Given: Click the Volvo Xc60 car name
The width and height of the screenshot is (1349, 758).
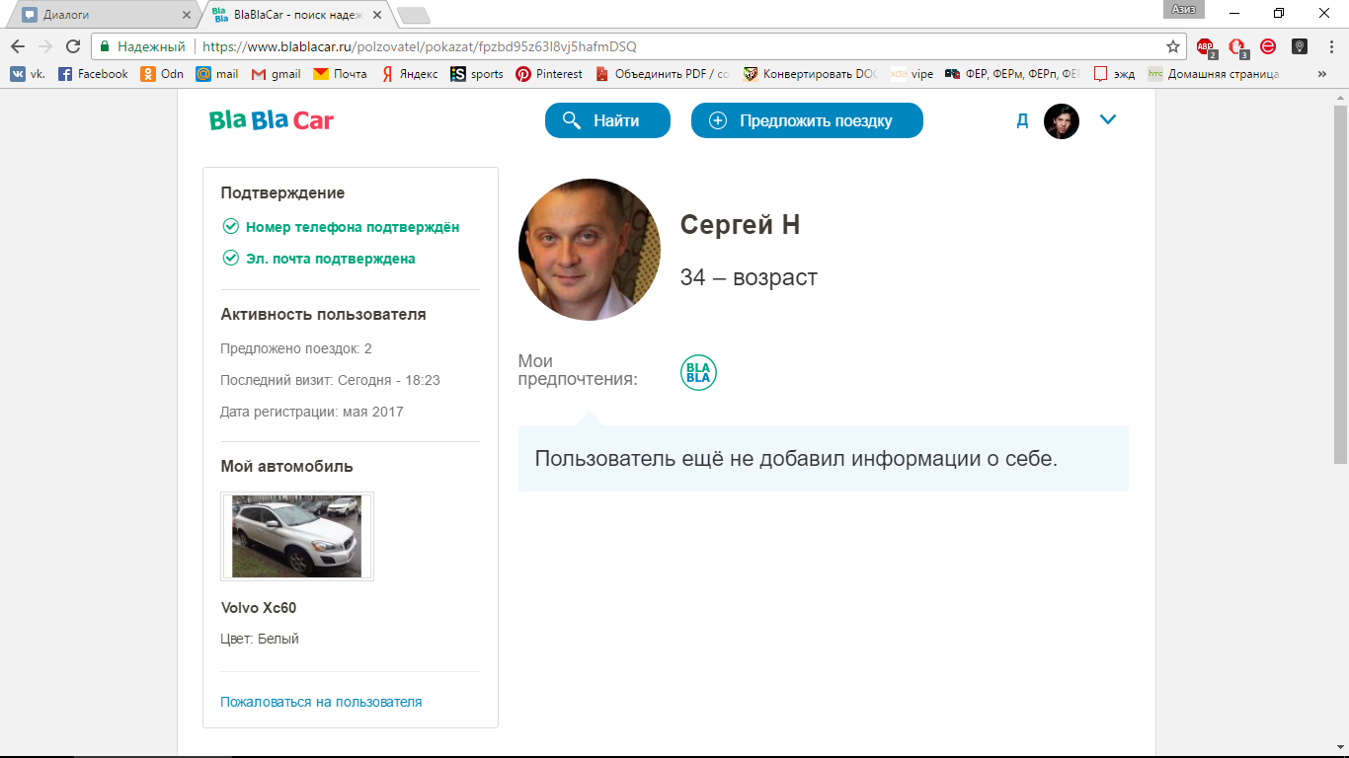Looking at the screenshot, I should [x=259, y=608].
